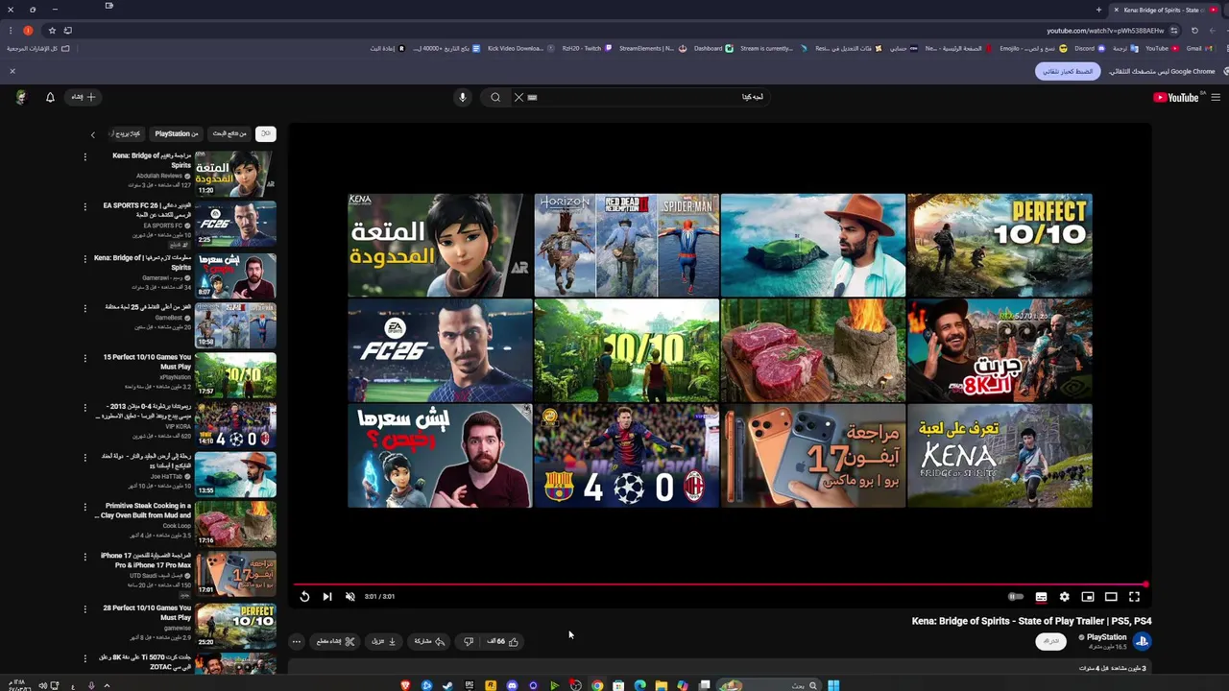Select the 'All' filter chip
The image size is (1229, 691).
pyautogui.click(x=266, y=133)
